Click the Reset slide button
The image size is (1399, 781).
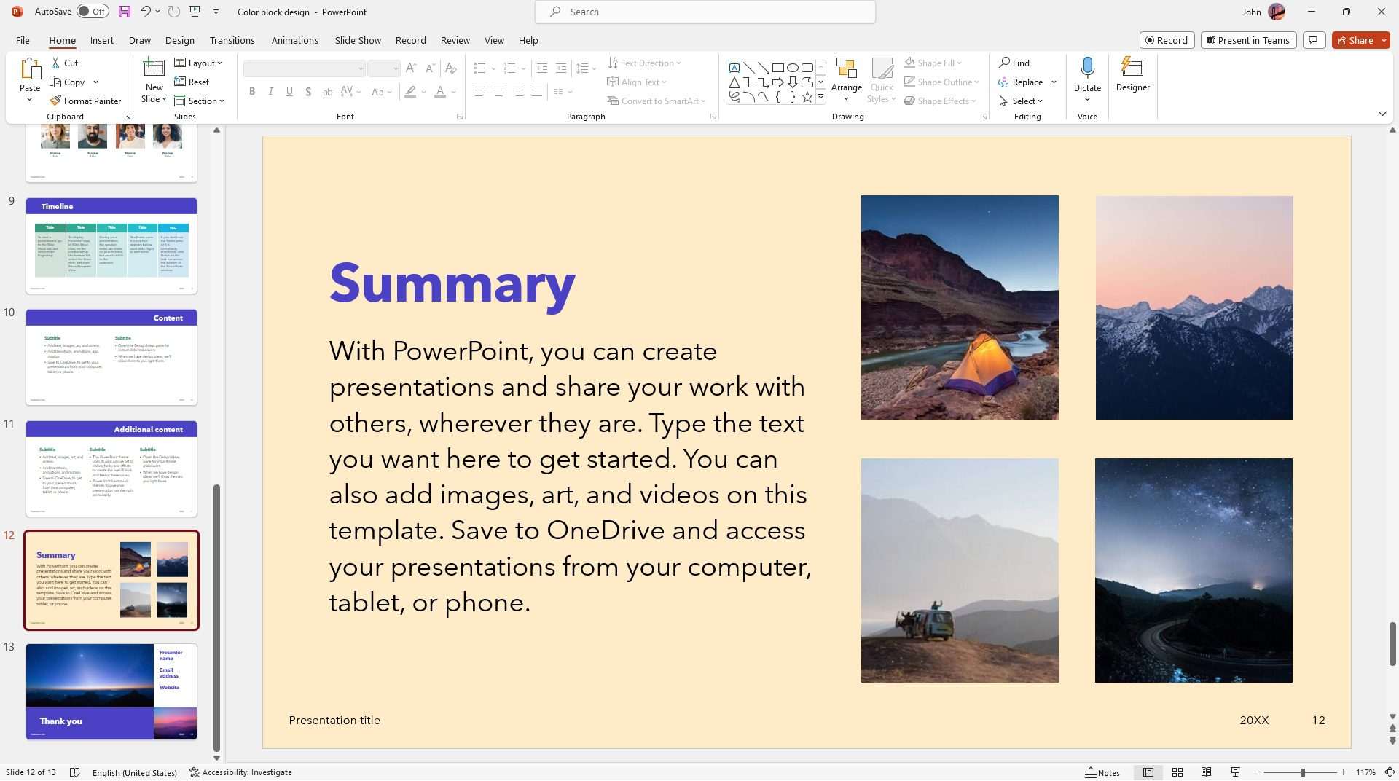(x=192, y=82)
